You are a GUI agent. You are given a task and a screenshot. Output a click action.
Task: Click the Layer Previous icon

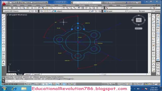pos(96,11)
